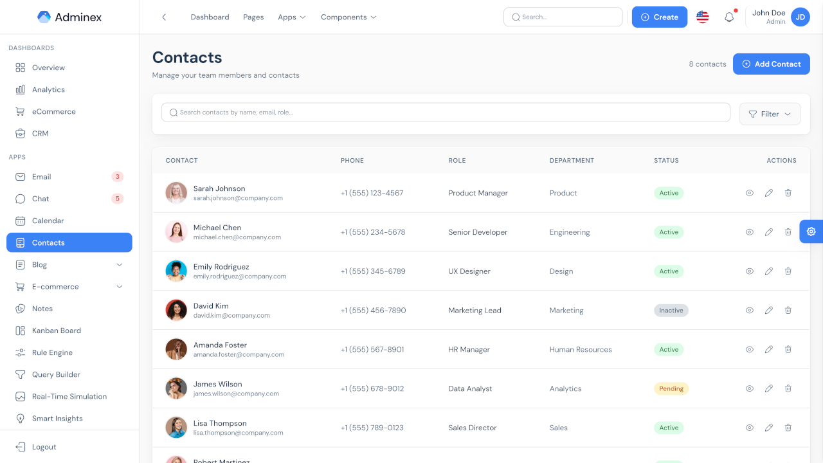Delete David Kim's contact
This screenshot has width=823, height=463.
[x=788, y=311]
